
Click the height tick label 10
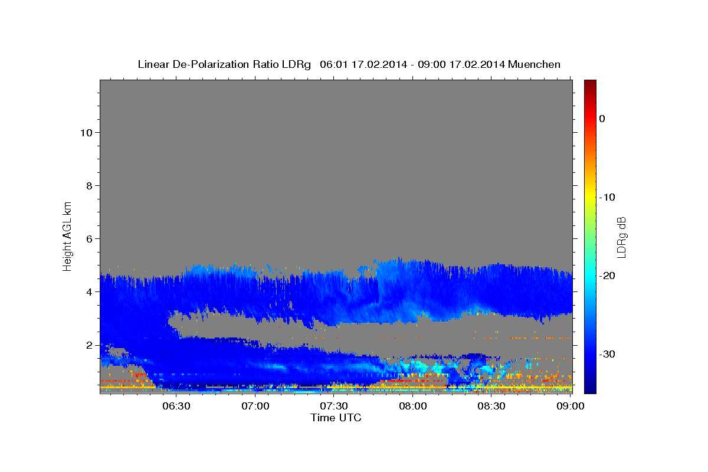(x=86, y=132)
